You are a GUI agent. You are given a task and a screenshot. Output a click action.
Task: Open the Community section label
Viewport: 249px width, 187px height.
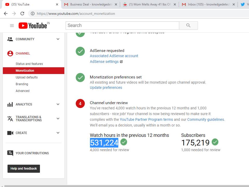[x=25, y=39]
